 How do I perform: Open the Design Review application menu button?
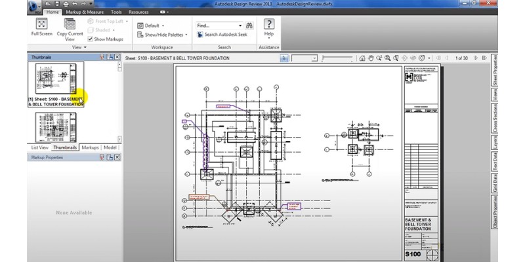click(35, 7)
